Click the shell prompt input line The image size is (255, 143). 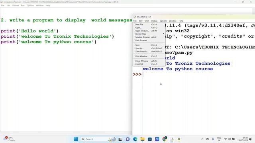(x=198, y=74)
